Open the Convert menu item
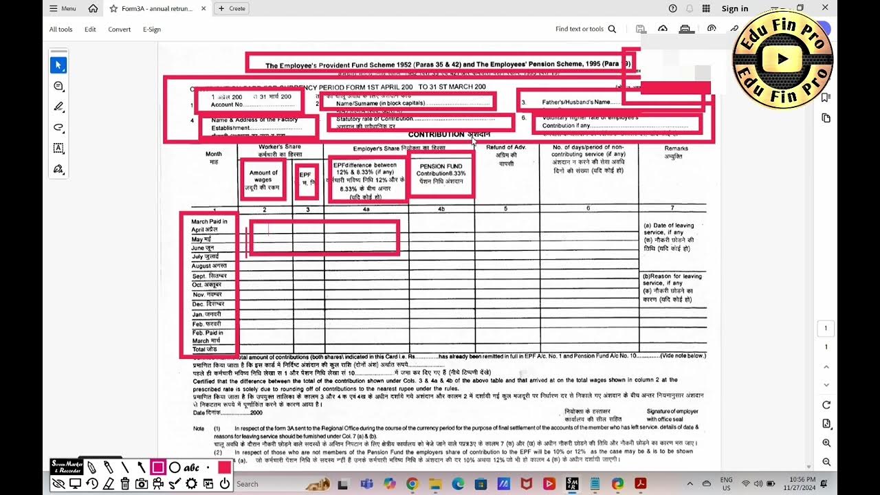Image resolution: width=880 pixels, height=495 pixels. pos(120,30)
